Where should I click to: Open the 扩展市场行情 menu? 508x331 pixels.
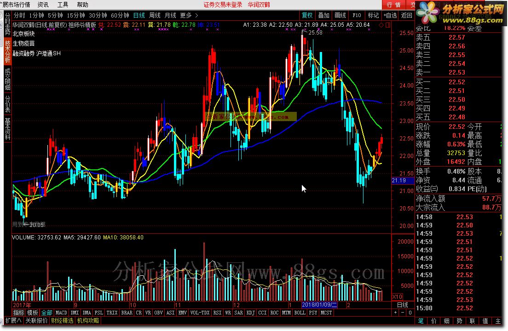[x=15, y=5]
